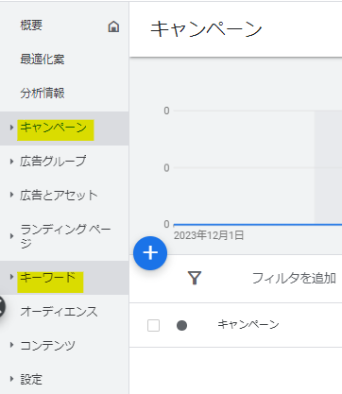Click the blue chart line at 2023年12月1日

point(257,225)
